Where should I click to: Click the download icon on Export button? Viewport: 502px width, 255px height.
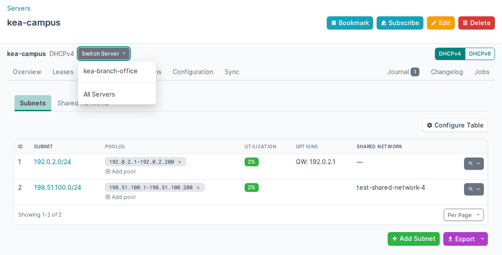click(x=450, y=239)
